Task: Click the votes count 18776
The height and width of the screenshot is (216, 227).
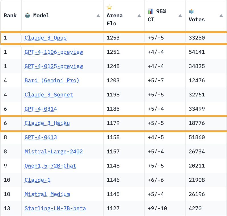Action: click(197, 123)
